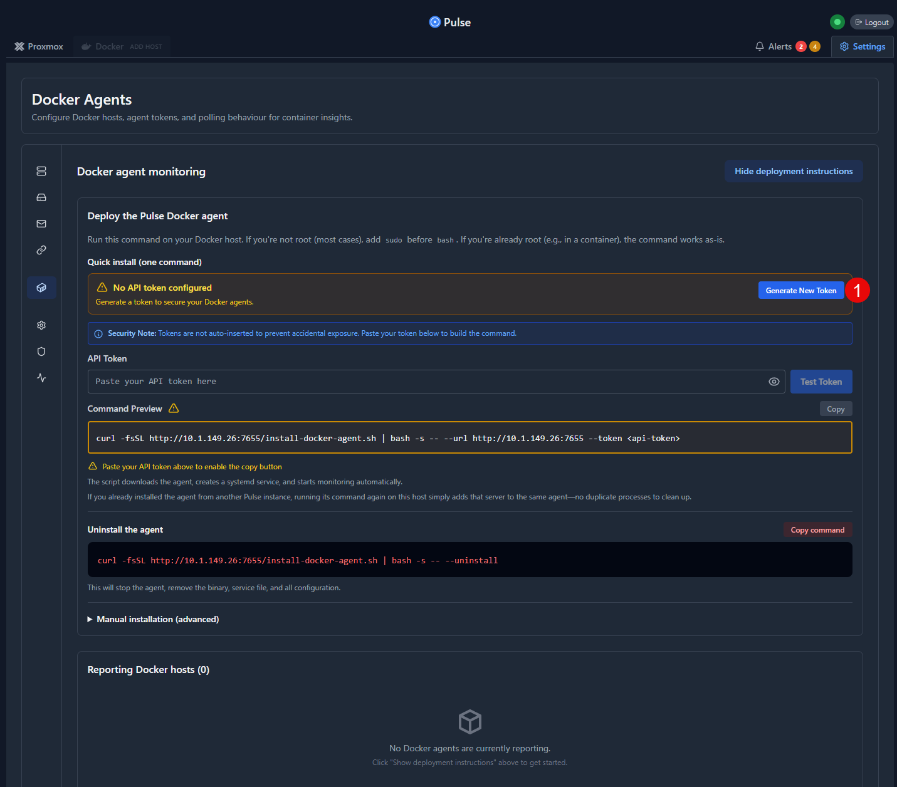Open the server nodes sidebar icon
Screen dimensions: 897x787
41,171
